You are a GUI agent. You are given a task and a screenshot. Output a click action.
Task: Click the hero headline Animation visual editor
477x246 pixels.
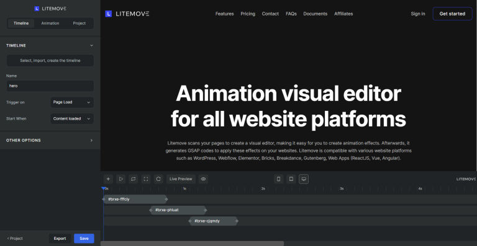point(288,94)
